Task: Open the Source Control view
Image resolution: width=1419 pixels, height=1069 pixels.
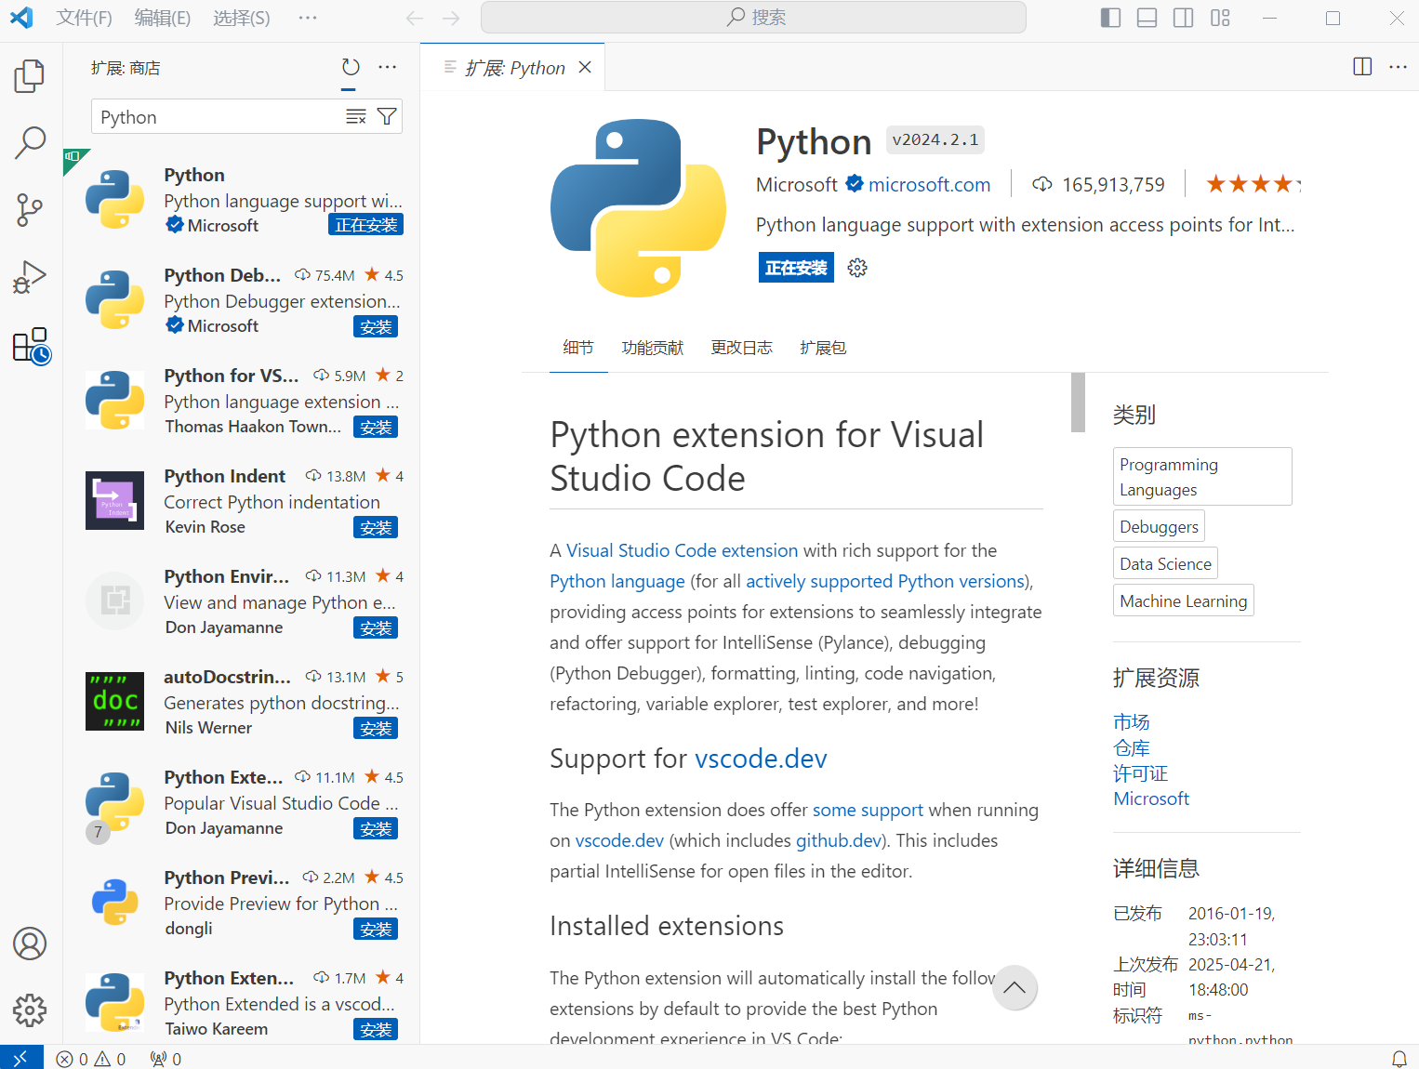Action: coord(30,210)
